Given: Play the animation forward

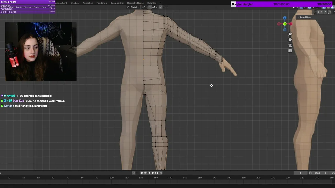Looking at the screenshot, I should click(153, 173).
